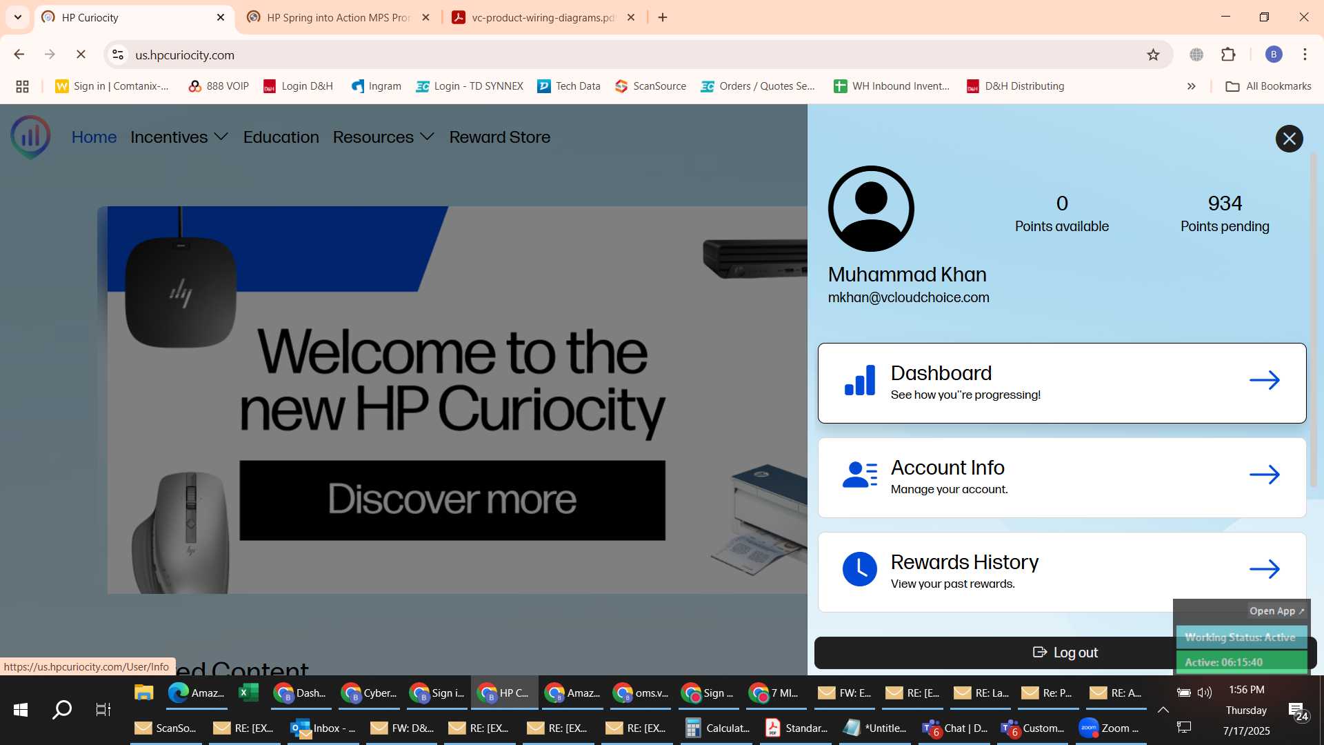Click the user avatar profile icon
Image resolution: width=1324 pixels, height=745 pixels.
pyautogui.click(x=871, y=208)
